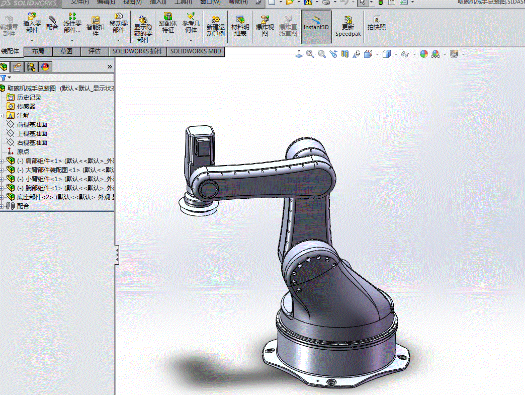
Task: Open the Hide/Show Items dropdown arrow
Action: point(414,54)
